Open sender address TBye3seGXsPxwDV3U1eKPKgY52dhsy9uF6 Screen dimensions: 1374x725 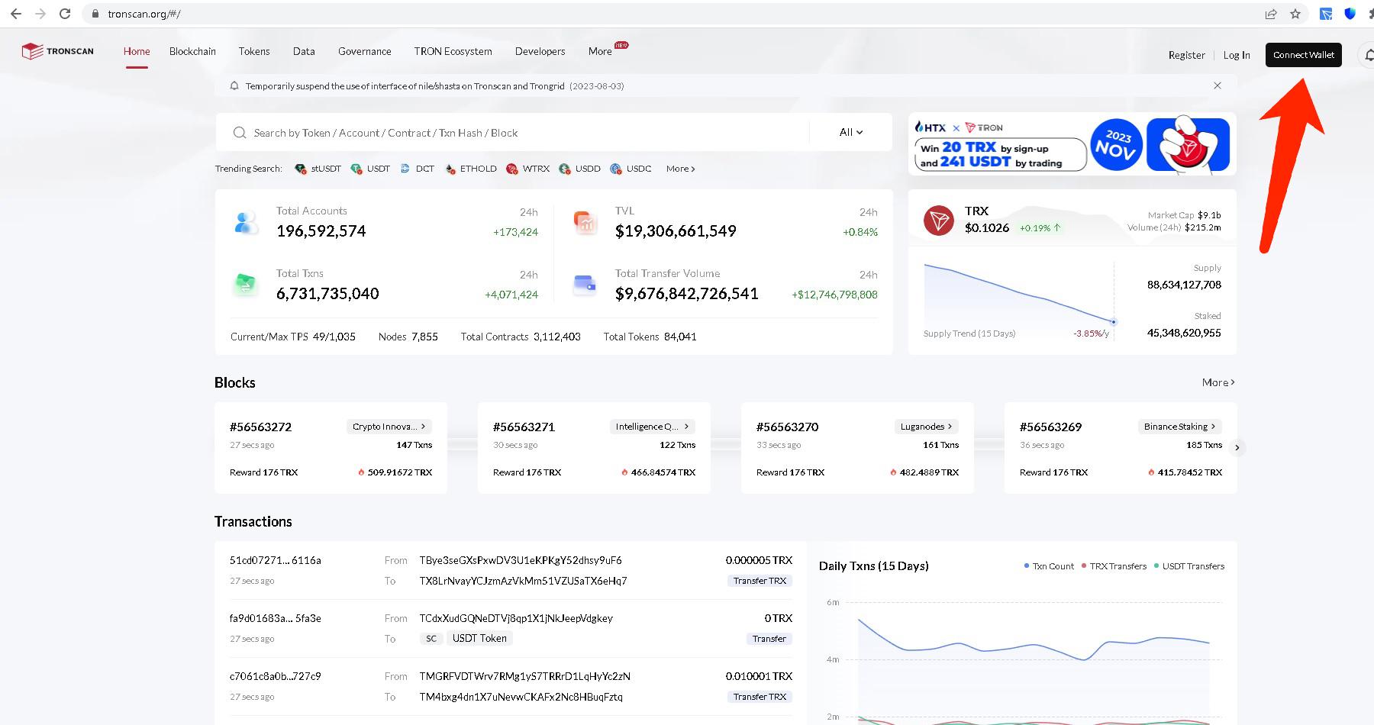[521, 560]
